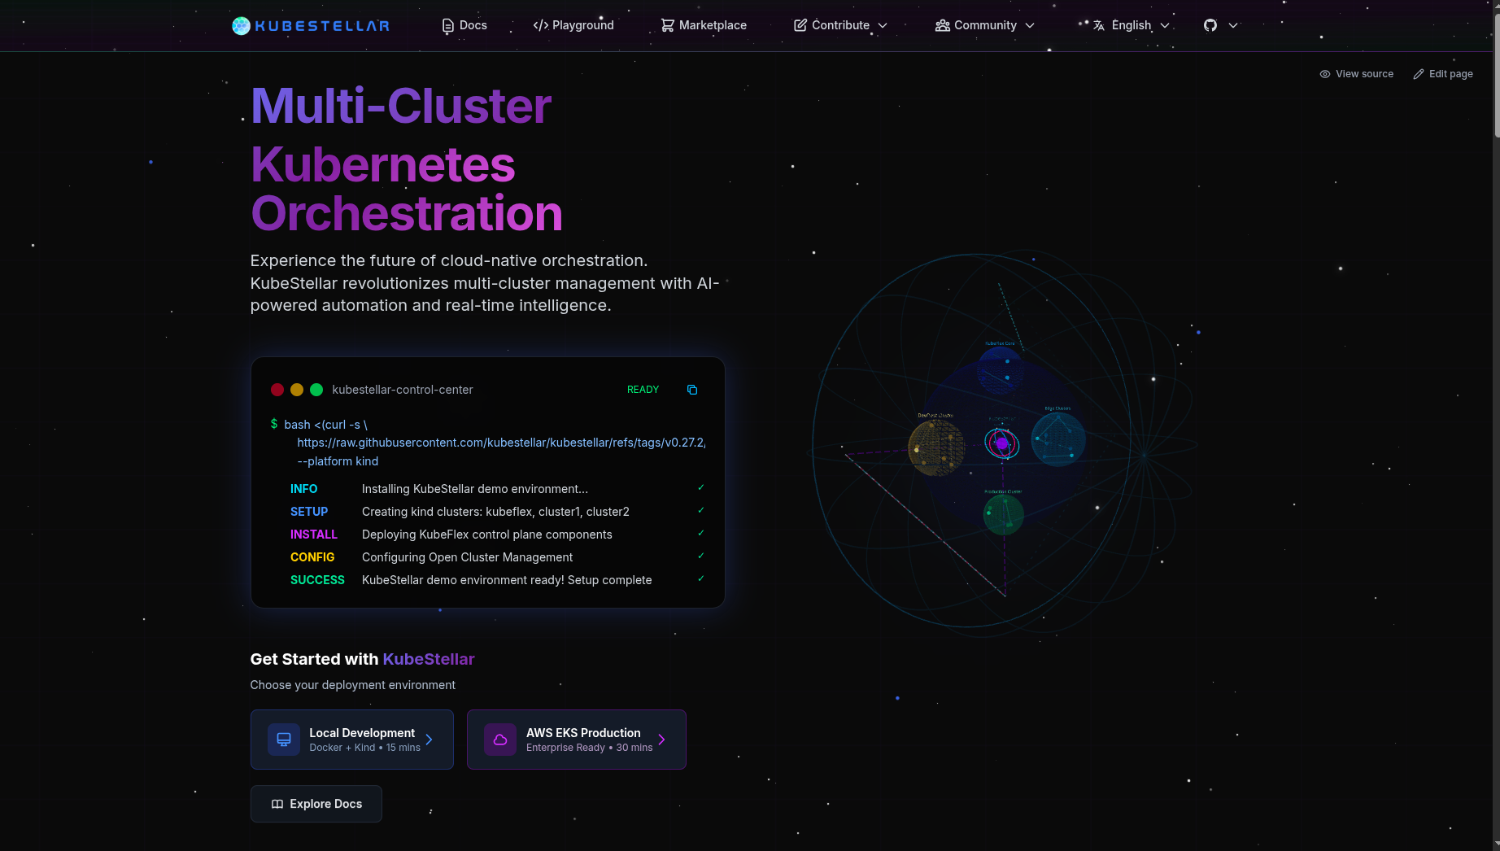Open the Marketplace nav item
The width and height of the screenshot is (1500, 851).
click(704, 26)
